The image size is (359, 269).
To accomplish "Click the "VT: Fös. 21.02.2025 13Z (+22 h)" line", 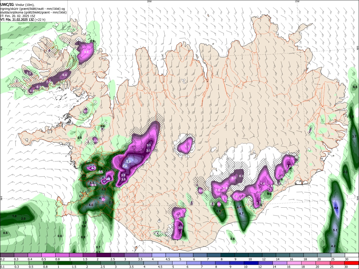I will point(23,20).
